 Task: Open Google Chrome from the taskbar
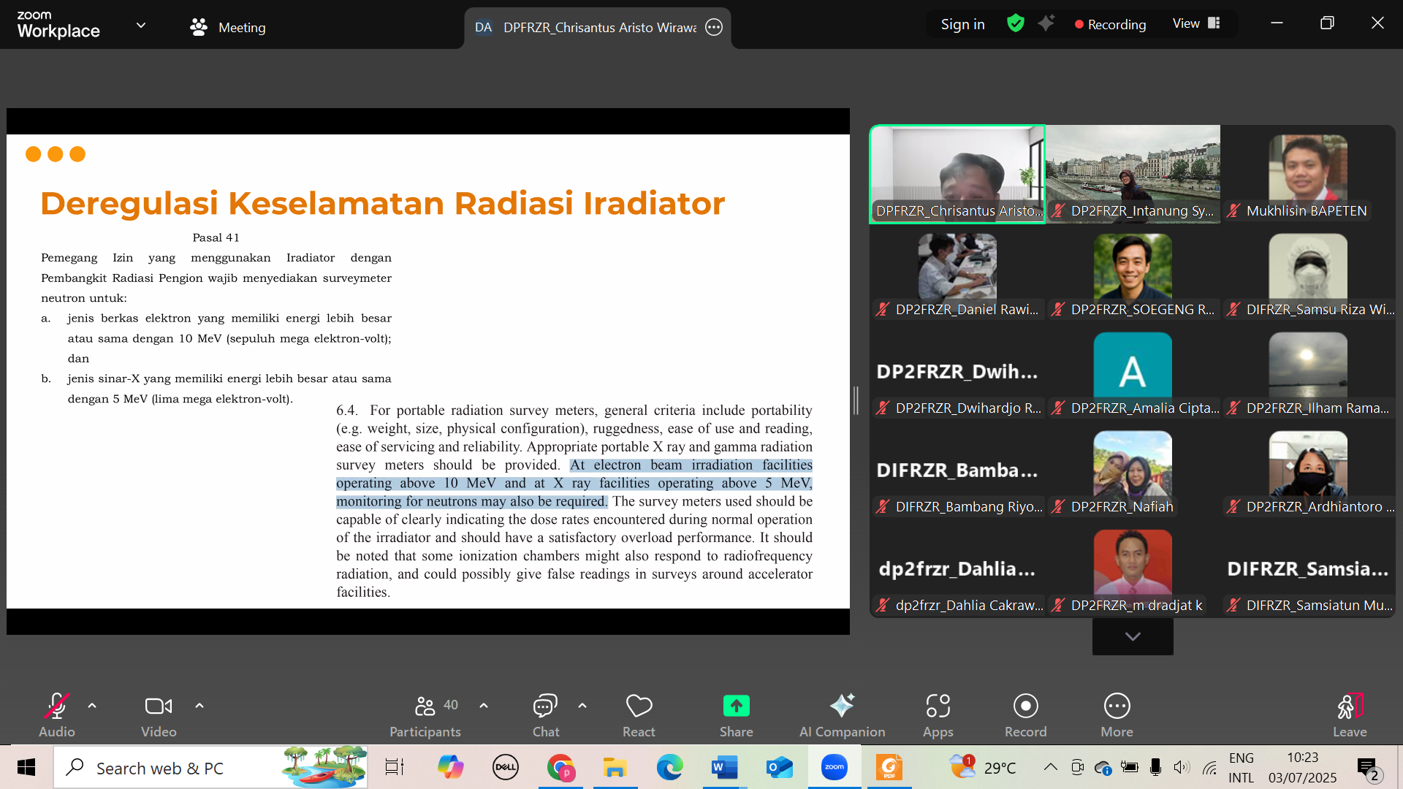[560, 767]
